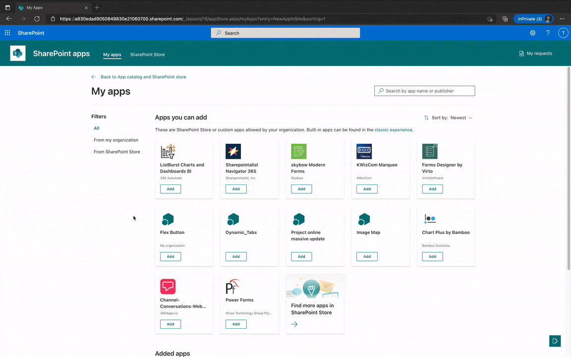Open the classic experience link
This screenshot has width=571, height=357.
click(x=393, y=129)
